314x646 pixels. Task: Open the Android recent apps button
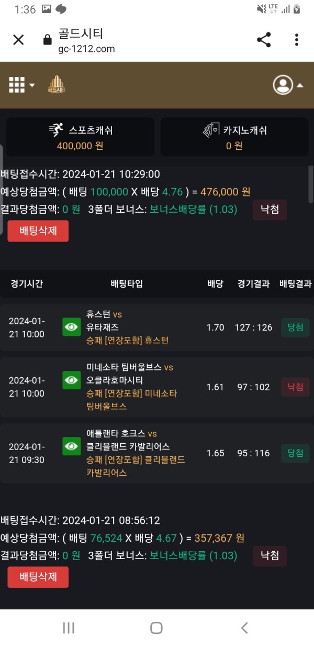coord(69,628)
